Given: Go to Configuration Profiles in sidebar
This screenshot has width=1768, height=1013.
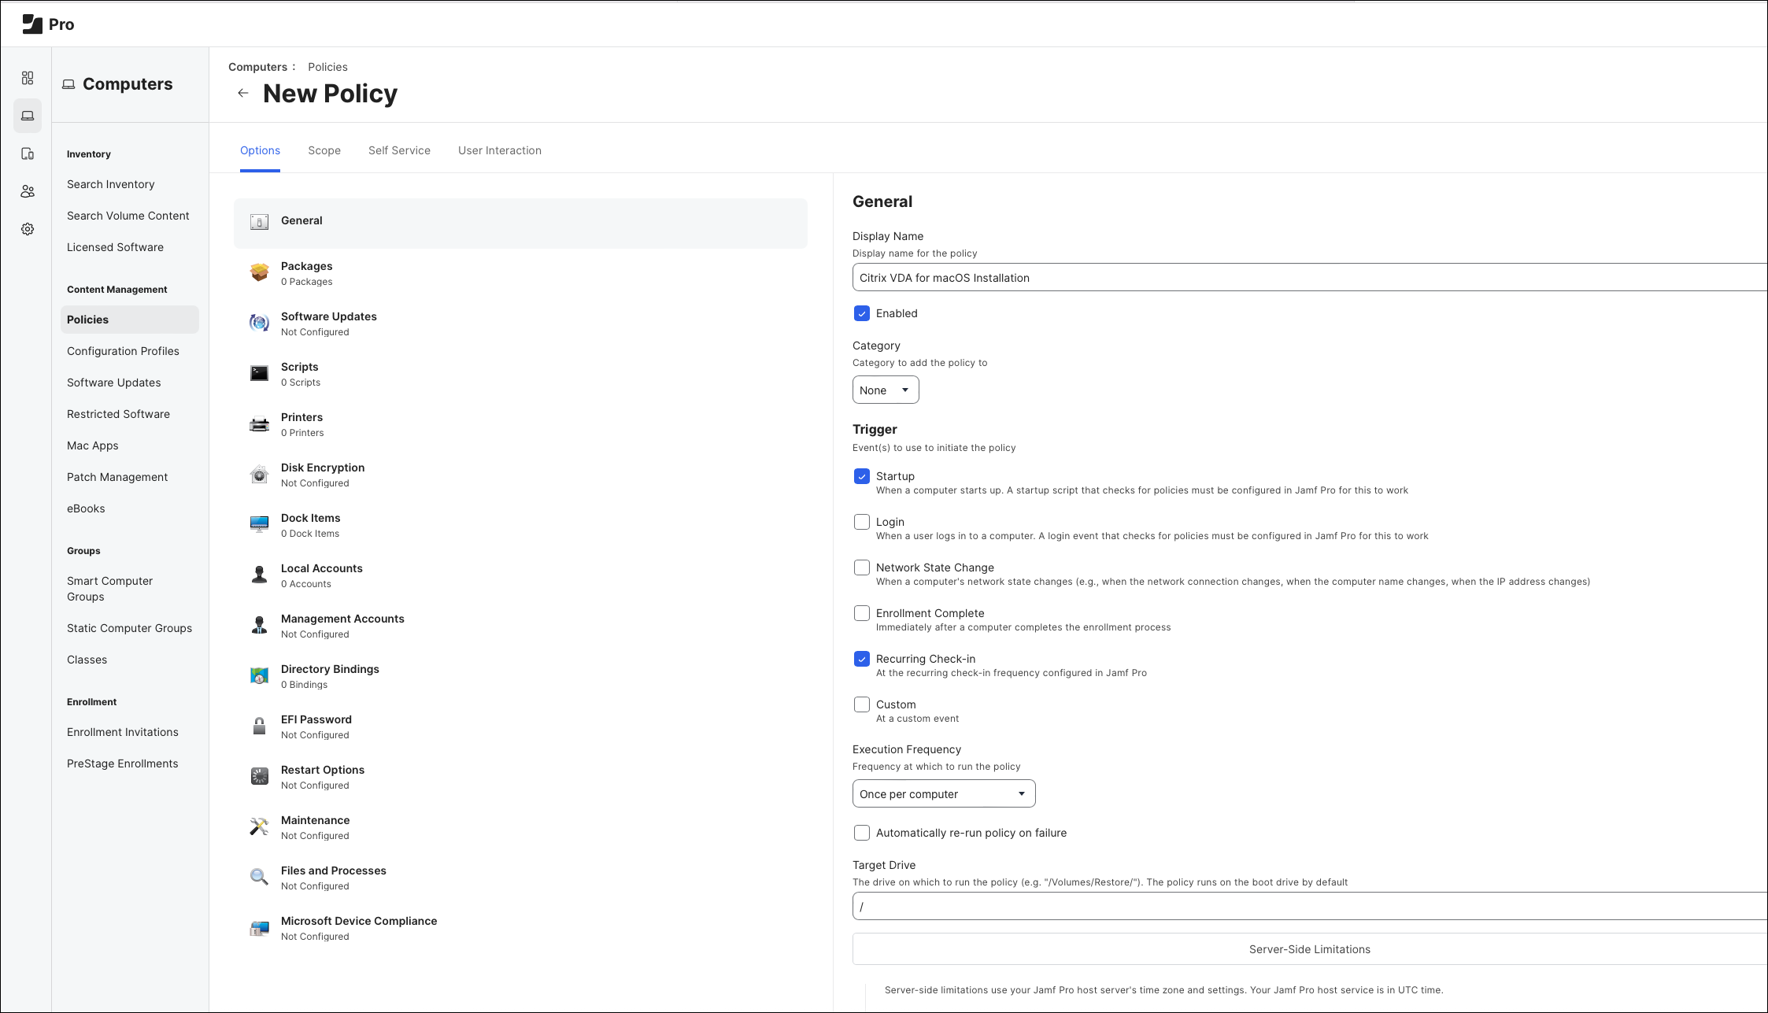Looking at the screenshot, I should [x=123, y=351].
